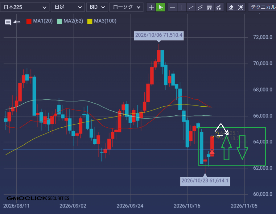
Task: Open the 日足 timeframe dropdown
Action: click(68, 7)
